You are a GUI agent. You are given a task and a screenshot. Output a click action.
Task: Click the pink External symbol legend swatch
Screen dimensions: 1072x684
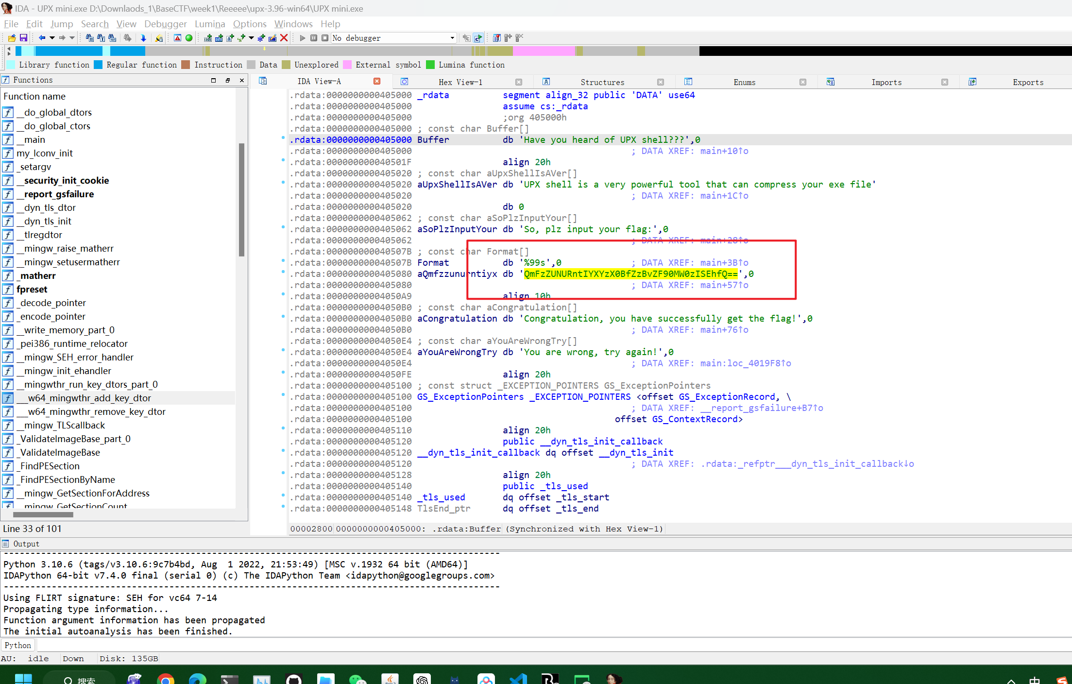click(x=347, y=65)
